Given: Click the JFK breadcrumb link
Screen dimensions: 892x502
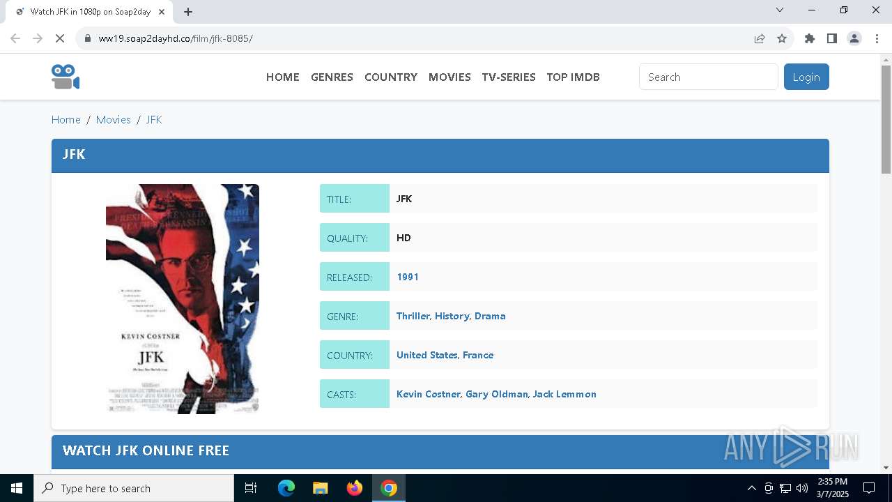Looking at the screenshot, I should click(154, 120).
